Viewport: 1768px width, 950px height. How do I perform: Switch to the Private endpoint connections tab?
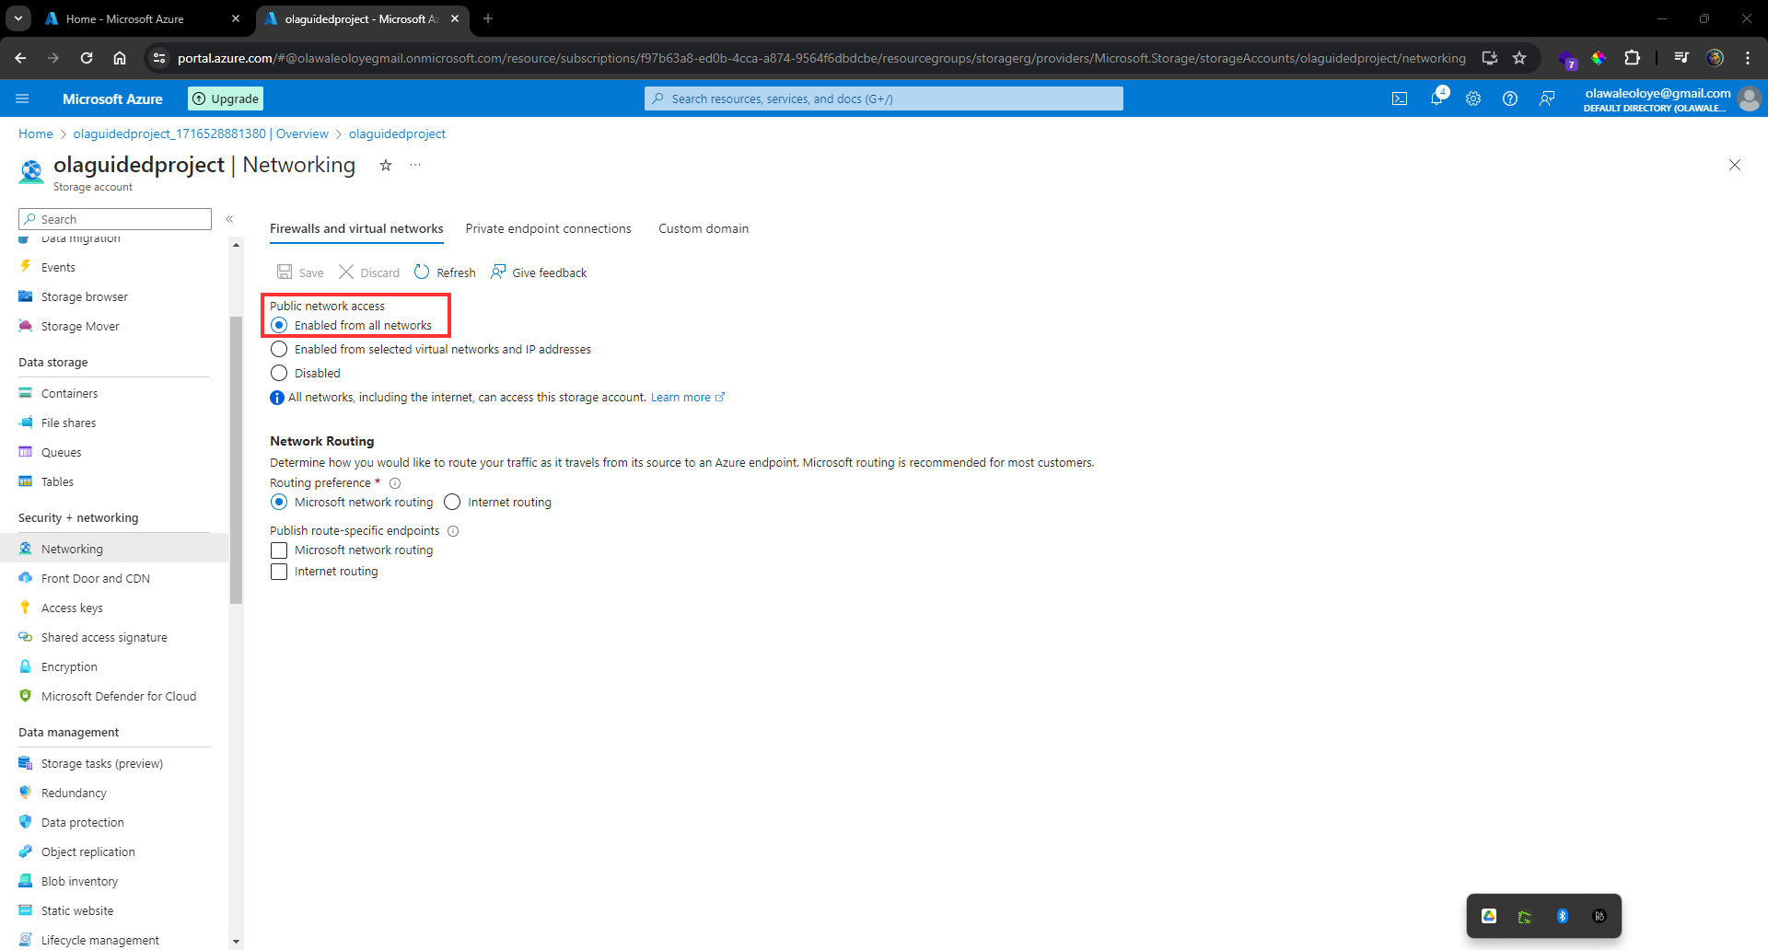point(549,228)
